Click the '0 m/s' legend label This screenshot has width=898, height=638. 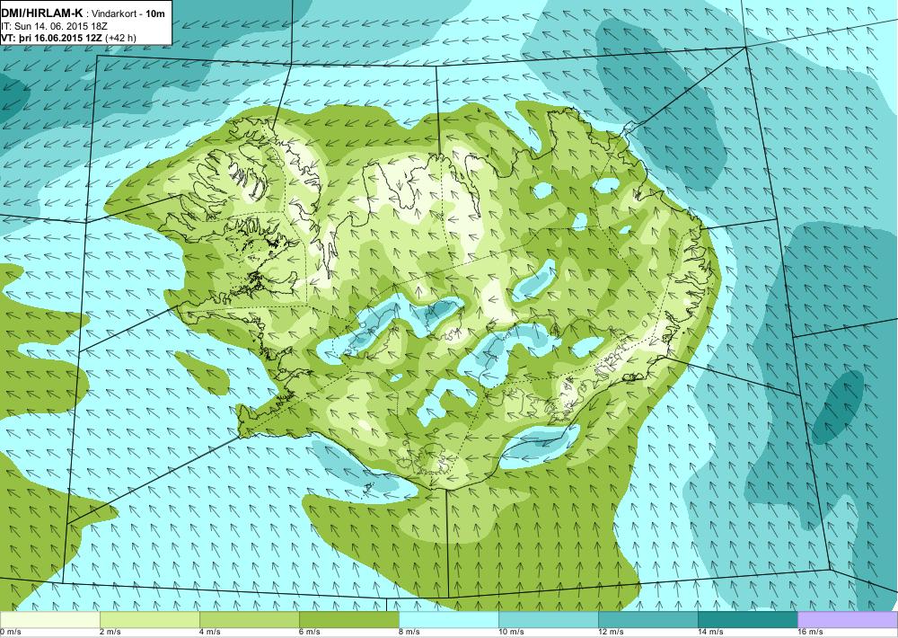click(x=10, y=633)
